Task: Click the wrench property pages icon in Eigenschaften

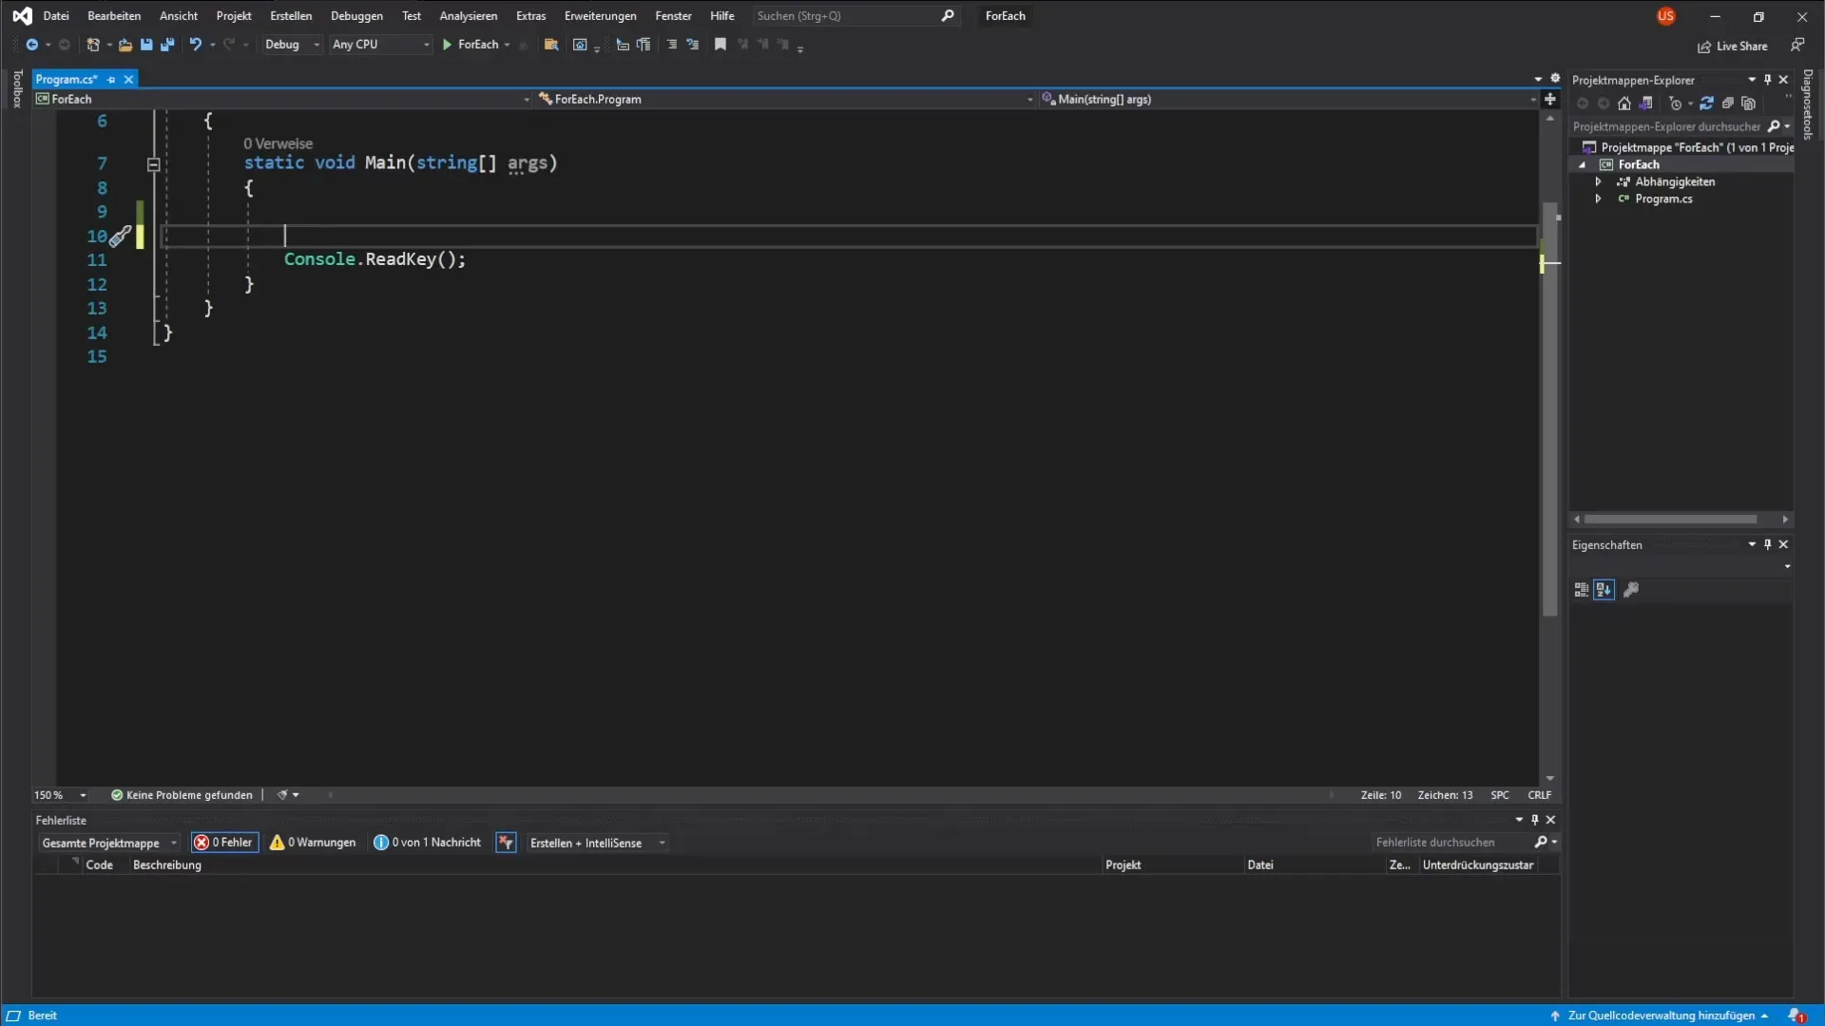Action: [x=1631, y=590]
